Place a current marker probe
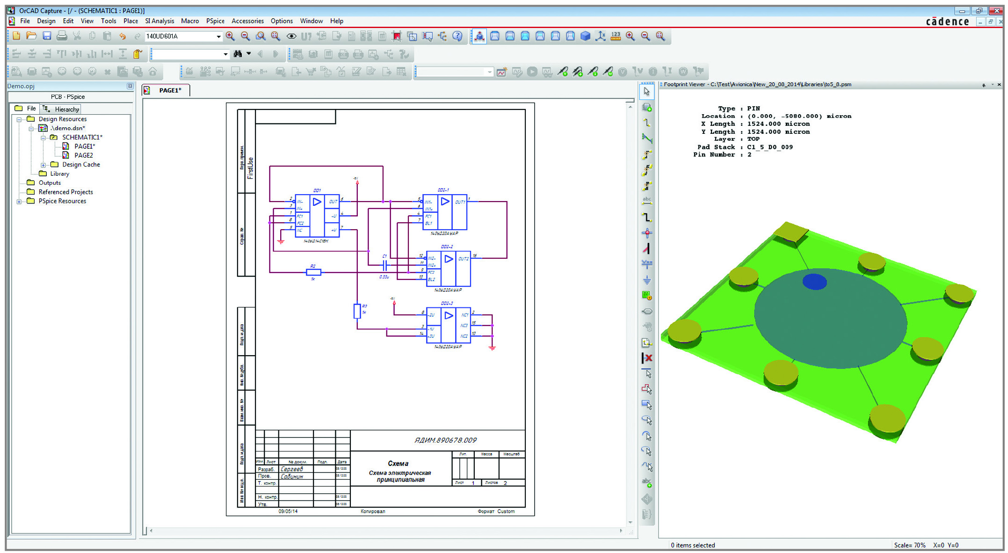Image resolution: width=1008 pixels, height=553 pixels. point(593,72)
